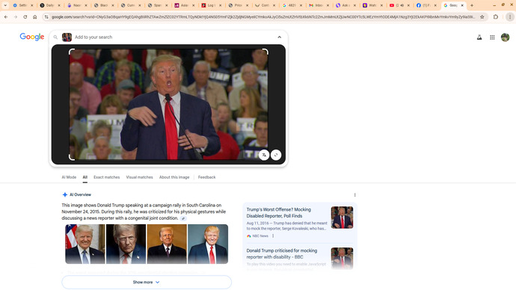516x290 pixels.
Task: Switch to Exact matches tab
Action: pyautogui.click(x=107, y=177)
